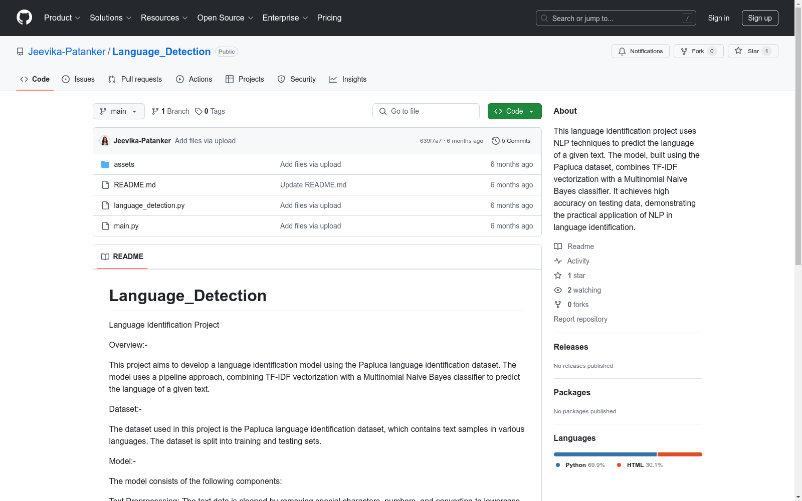
Task: Click the Sign up button
Action: pyautogui.click(x=760, y=18)
